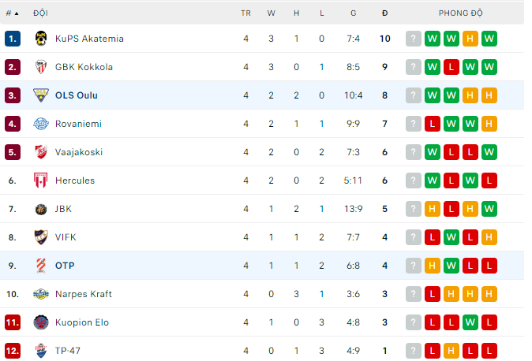This screenshot has height=361, width=532.
Task: Click the Vaajakoski club crest
Action: point(41,152)
